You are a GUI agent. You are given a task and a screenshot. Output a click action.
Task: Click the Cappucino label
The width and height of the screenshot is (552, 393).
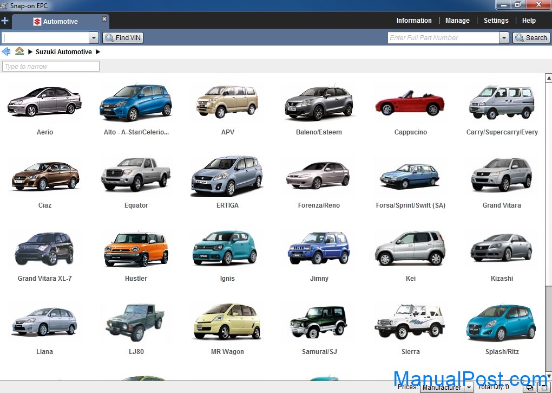410,132
